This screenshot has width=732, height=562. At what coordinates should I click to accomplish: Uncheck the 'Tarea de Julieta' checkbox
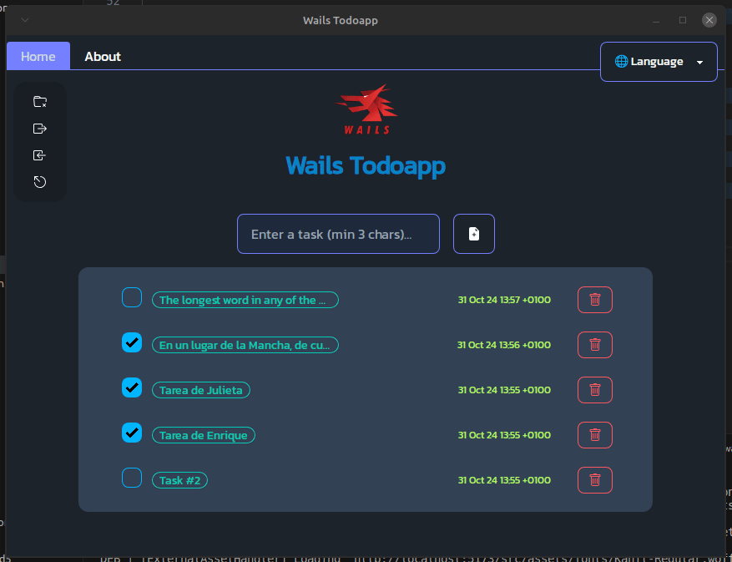132,387
